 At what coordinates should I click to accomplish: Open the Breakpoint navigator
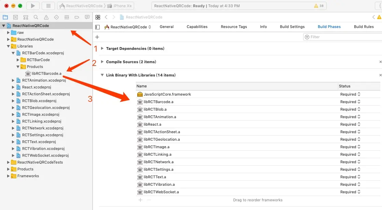tap(77, 17)
